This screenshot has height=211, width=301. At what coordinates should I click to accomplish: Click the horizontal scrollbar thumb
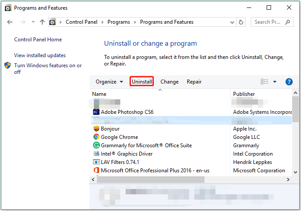click(151, 179)
